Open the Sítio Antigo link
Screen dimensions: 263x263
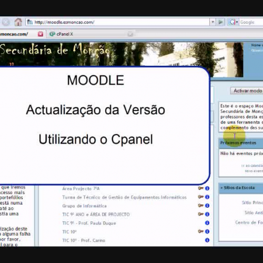pos(254,213)
